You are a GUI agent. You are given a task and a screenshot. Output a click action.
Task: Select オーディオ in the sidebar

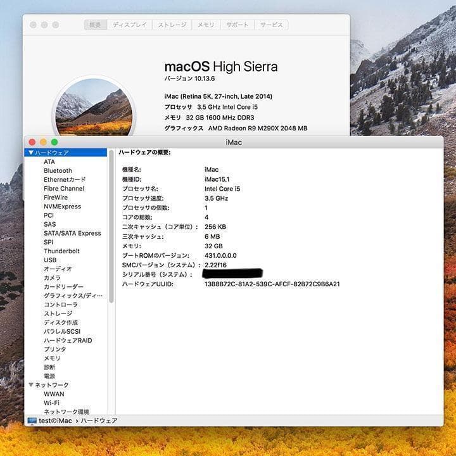coord(58,269)
